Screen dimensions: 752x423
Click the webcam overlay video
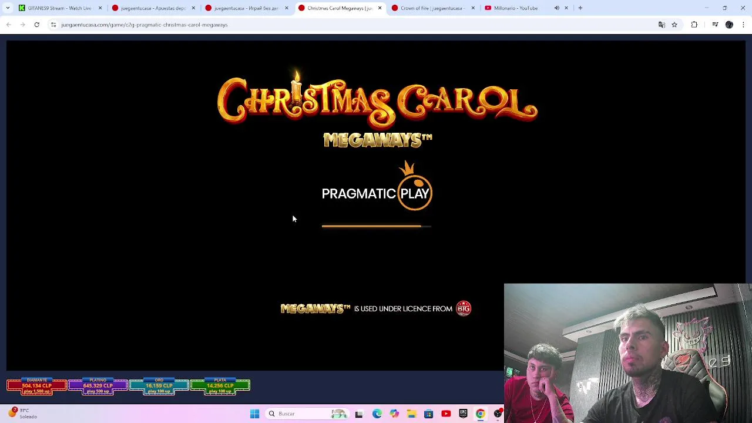tap(627, 353)
